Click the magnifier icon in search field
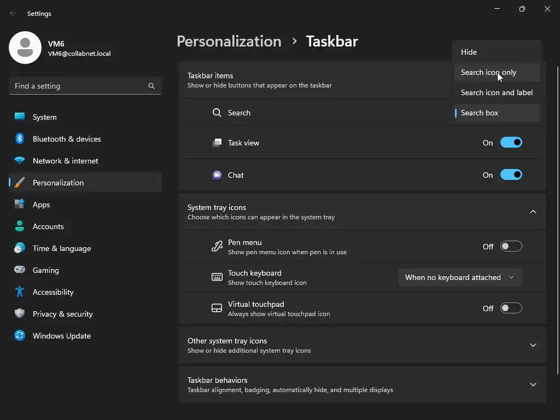 pos(151,86)
